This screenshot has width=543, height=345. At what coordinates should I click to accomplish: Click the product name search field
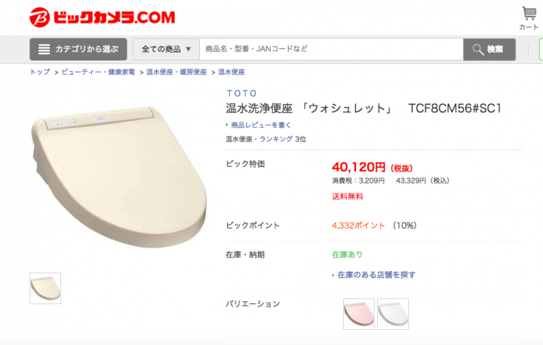331,49
